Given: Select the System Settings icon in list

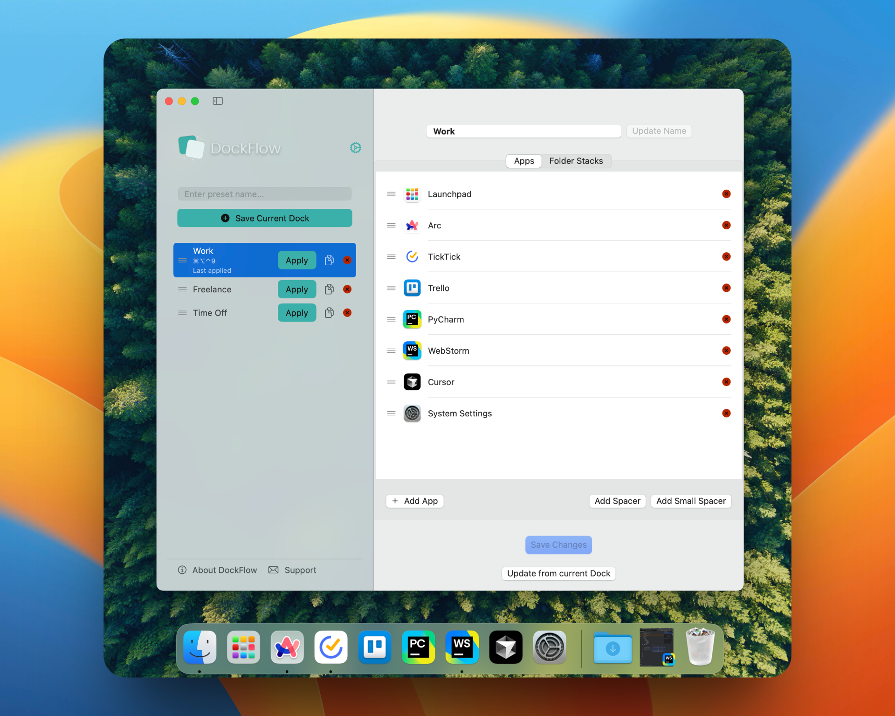Looking at the screenshot, I should (412, 413).
